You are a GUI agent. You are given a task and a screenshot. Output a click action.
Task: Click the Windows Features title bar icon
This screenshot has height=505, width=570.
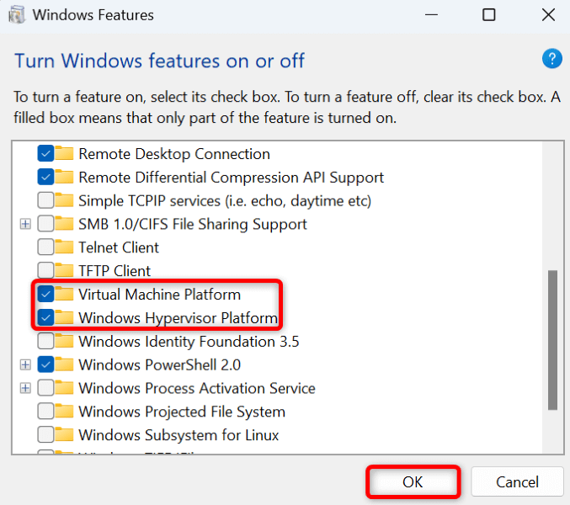tap(17, 15)
